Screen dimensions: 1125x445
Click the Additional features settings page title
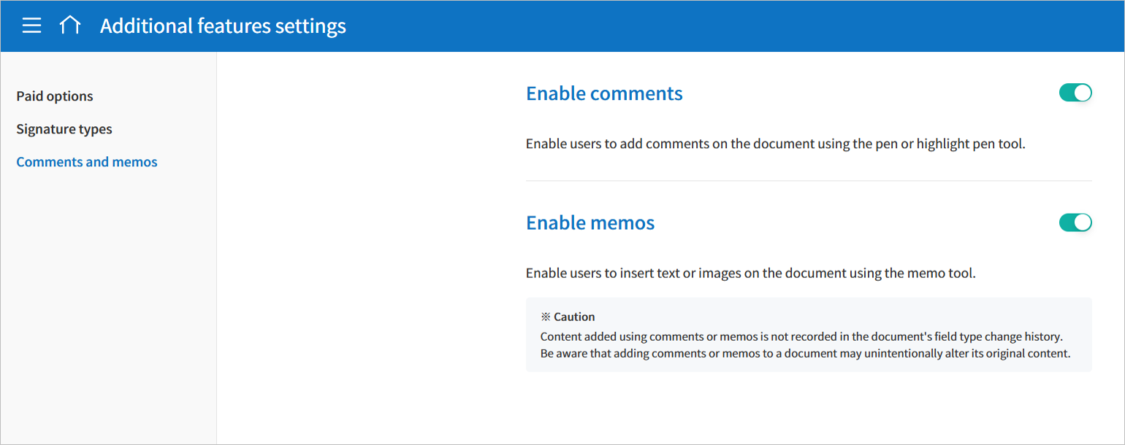click(223, 26)
